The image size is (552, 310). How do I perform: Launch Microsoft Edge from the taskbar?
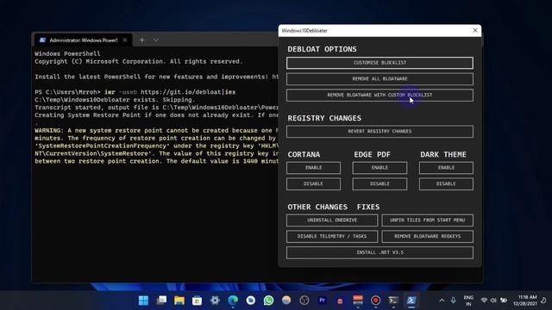click(233, 301)
